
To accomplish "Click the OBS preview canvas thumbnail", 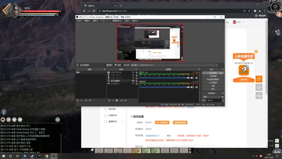I will [x=150, y=42].
